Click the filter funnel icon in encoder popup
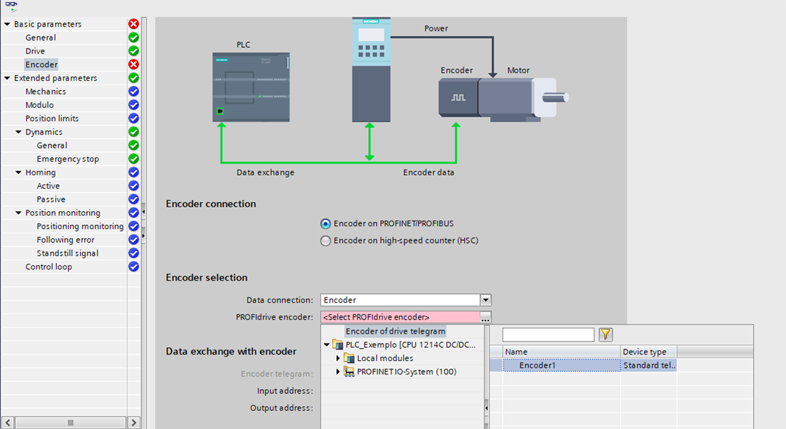This screenshot has width=786, height=429. click(606, 335)
